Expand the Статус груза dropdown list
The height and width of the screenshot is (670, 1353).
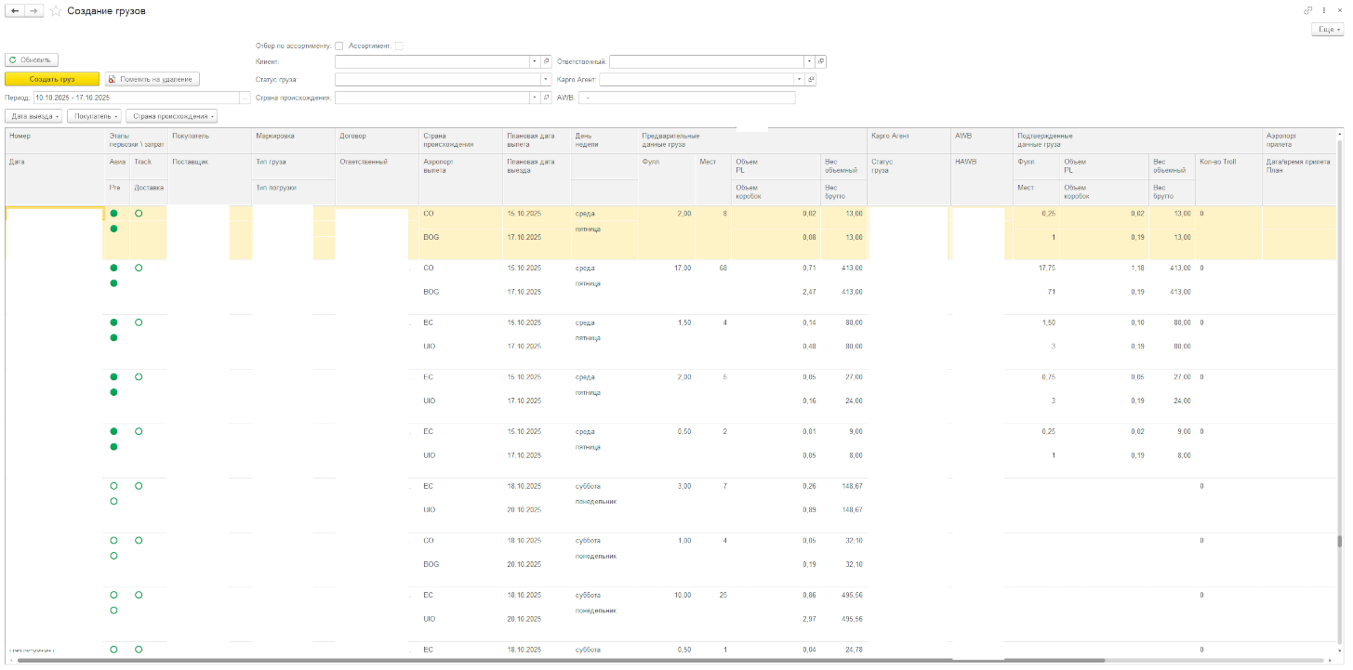547,79
